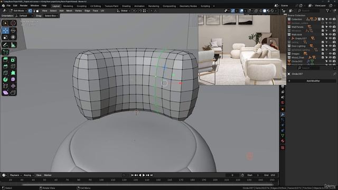Switch to the UV Editing workspace tab
Image resolution: width=338 pixels, height=190 pixels.
(95, 6)
